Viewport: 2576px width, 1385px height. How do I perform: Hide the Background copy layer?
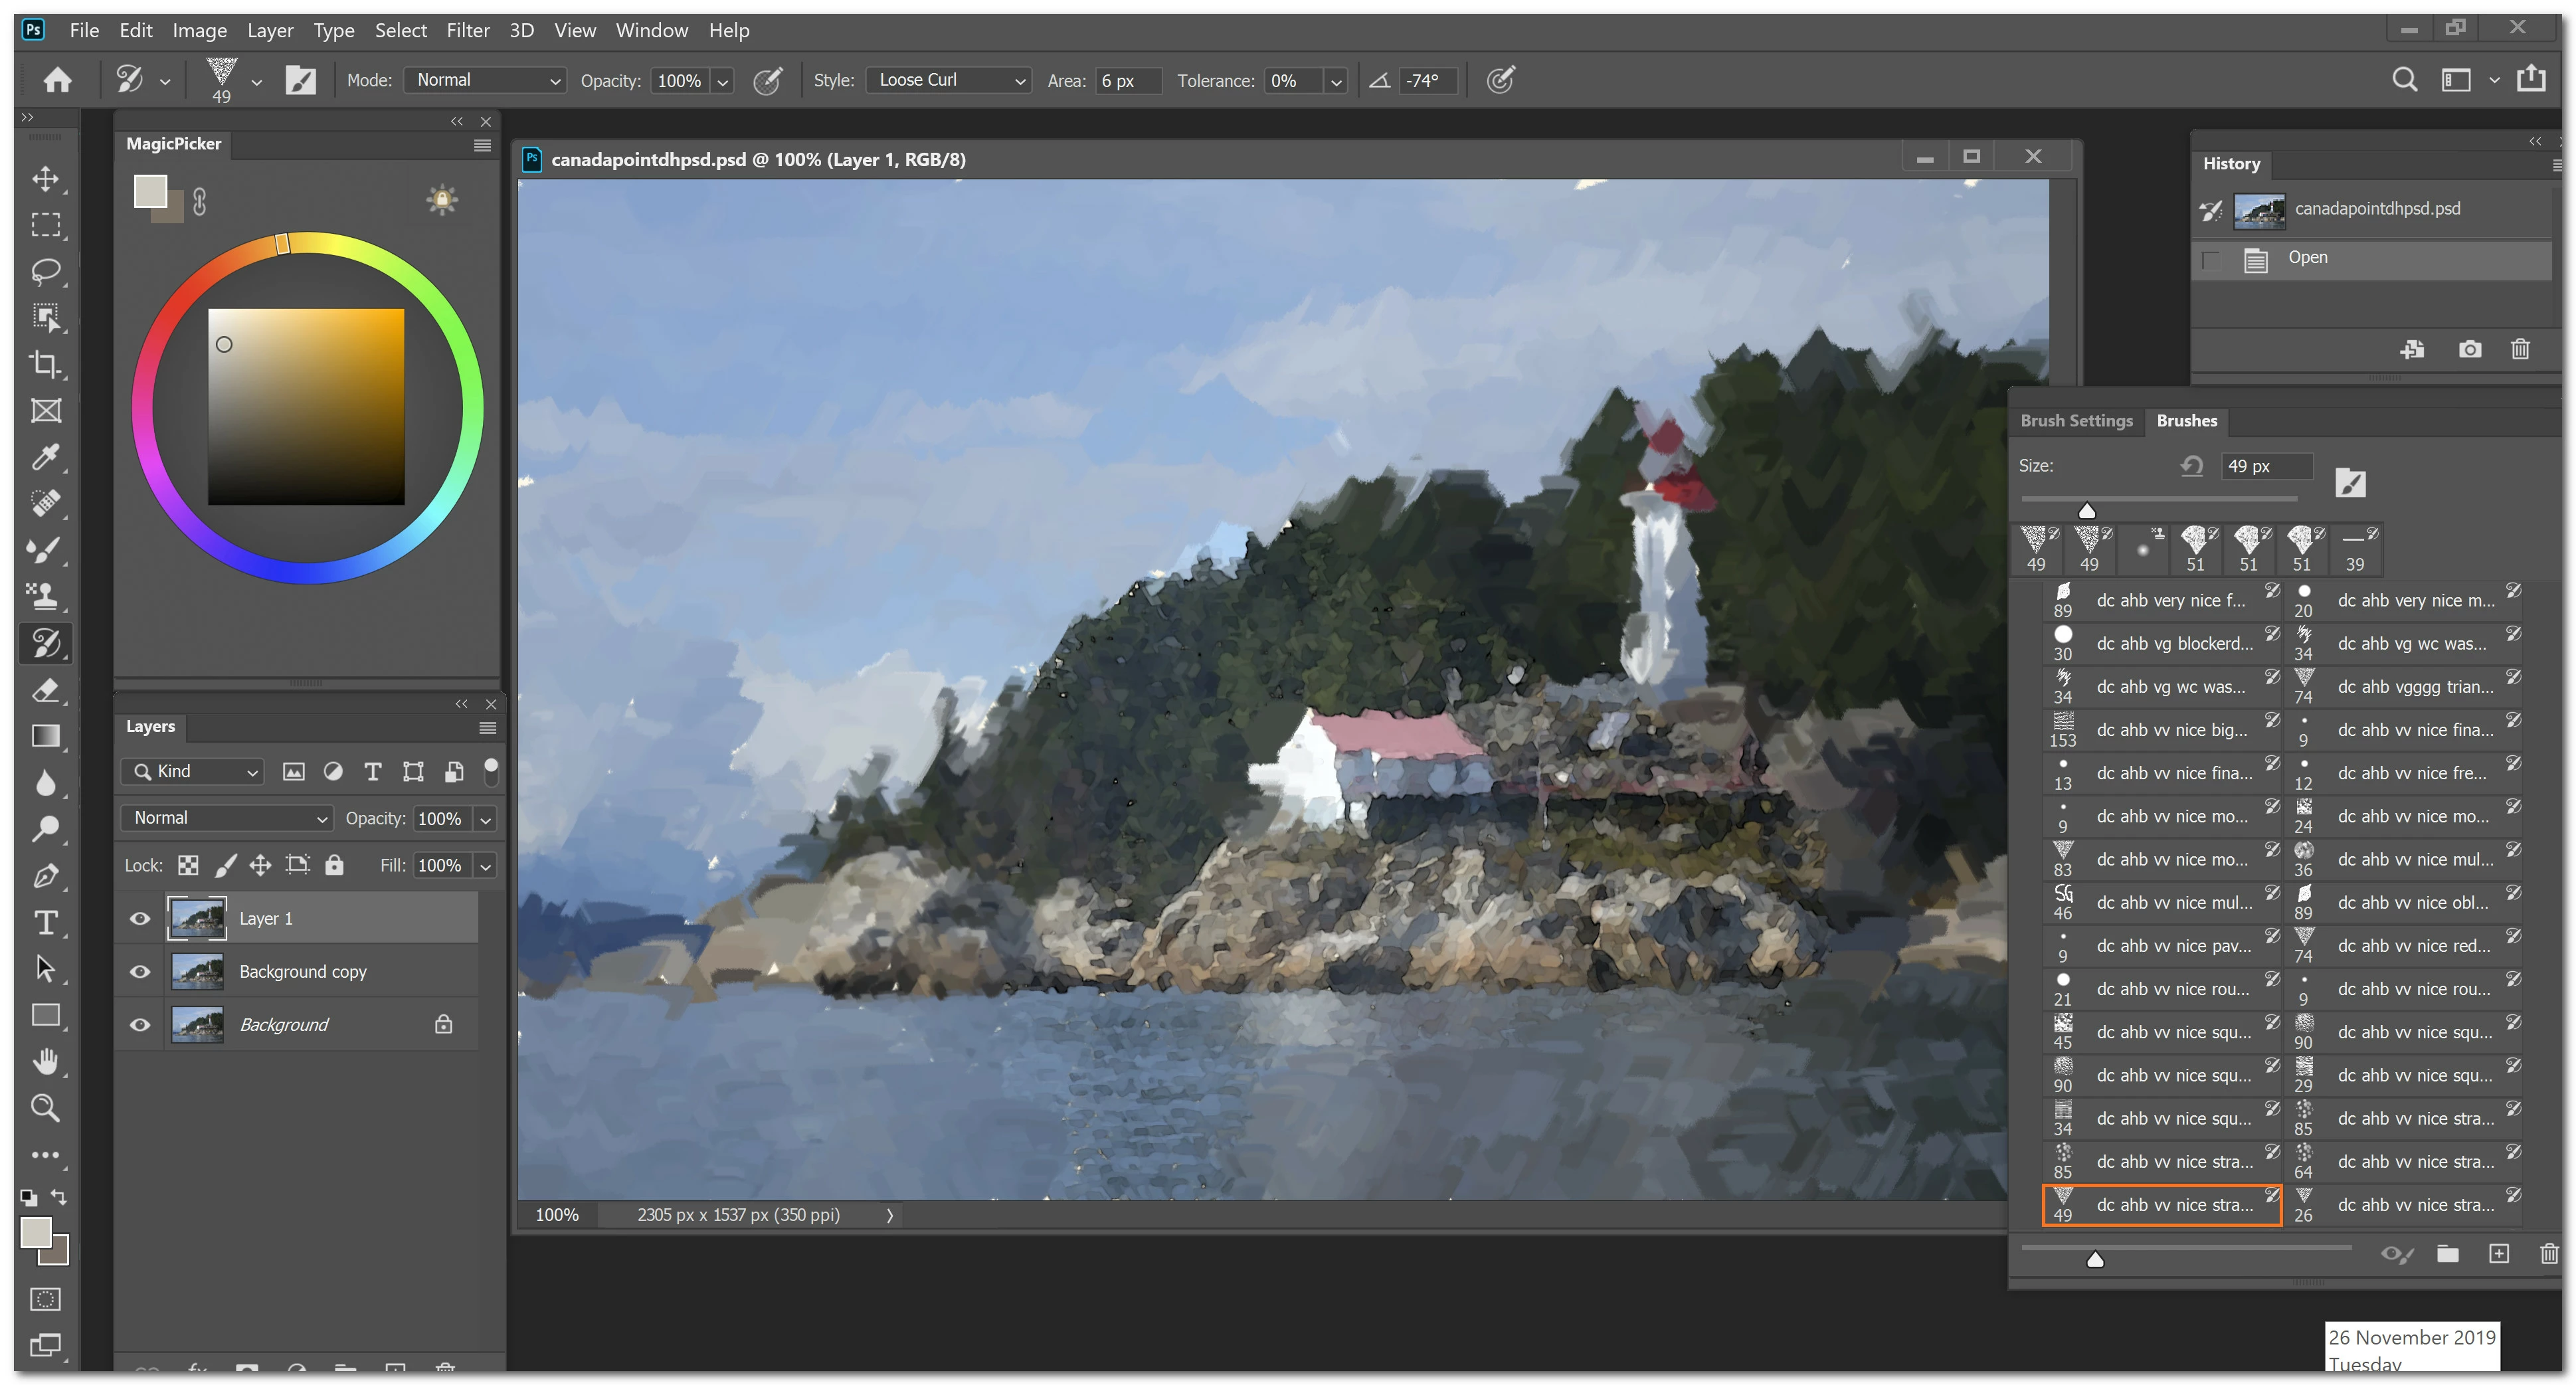140,971
